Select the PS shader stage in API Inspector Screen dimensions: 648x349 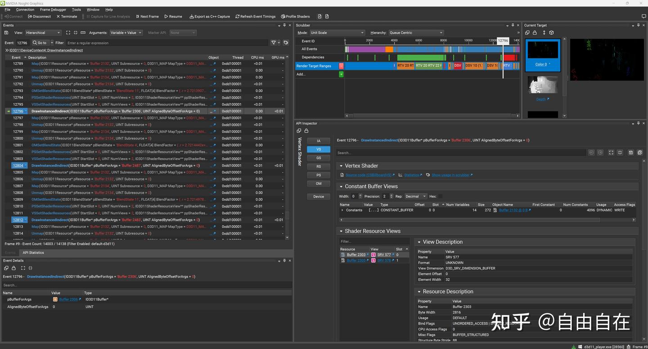coord(318,175)
